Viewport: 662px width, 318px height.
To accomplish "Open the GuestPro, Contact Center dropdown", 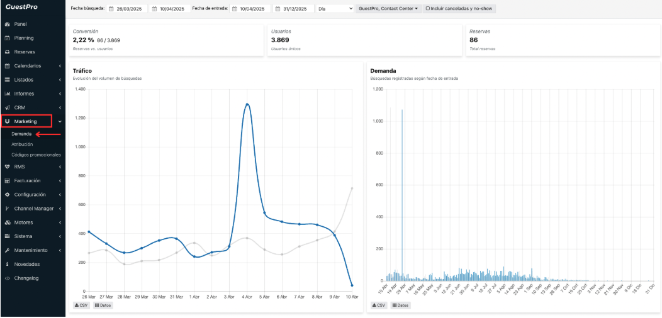I will tap(389, 9).
